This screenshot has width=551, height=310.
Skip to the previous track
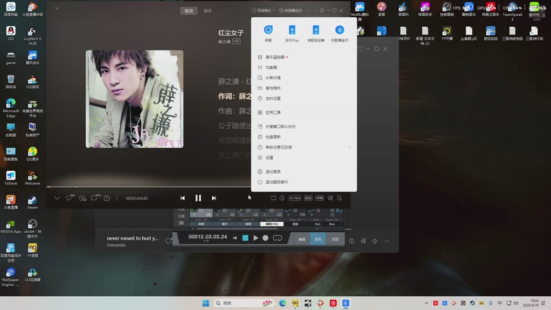pyautogui.click(x=183, y=198)
